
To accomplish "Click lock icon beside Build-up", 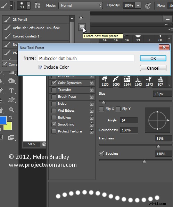I will [92, 118].
